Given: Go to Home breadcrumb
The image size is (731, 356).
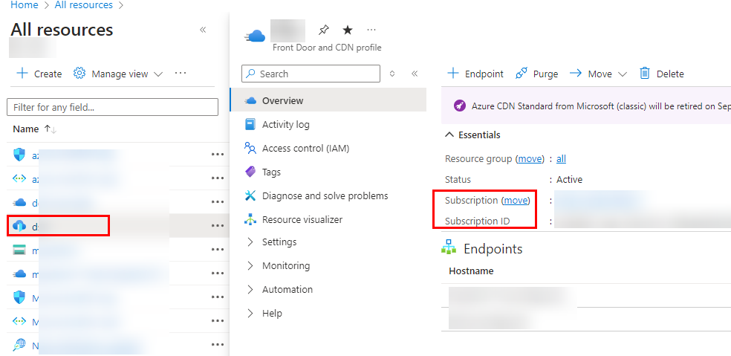Looking at the screenshot, I should 25,5.
